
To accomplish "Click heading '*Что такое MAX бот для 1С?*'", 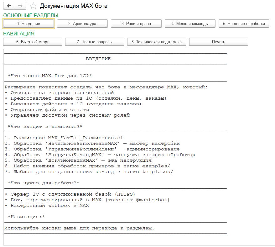I will point(49,76).
